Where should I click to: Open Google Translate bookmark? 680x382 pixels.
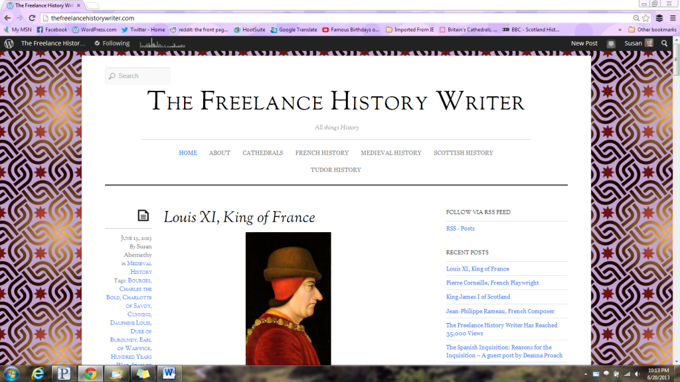click(x=294, y=29)
